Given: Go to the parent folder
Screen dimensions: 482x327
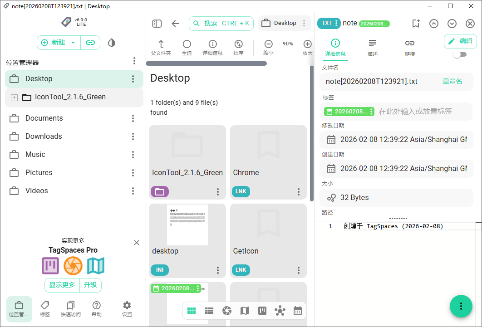Looking at the screenshot, I should click(x=161, y=47).
